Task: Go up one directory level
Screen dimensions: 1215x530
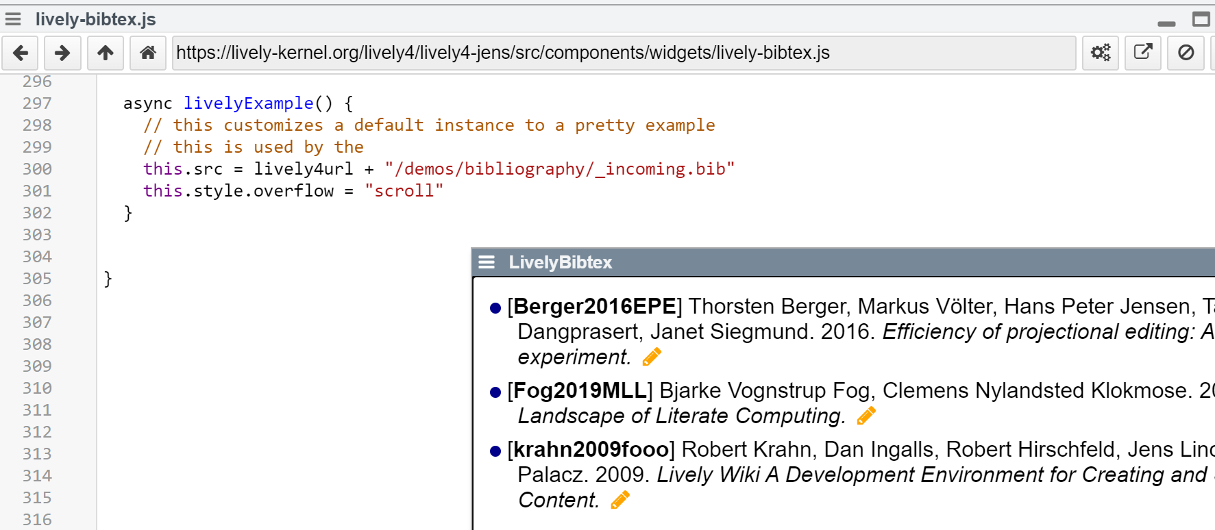Action: (106, 53)
